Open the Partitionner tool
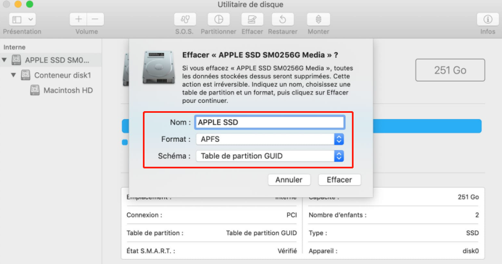Viewport: 502px width, 264px height. click(x=218, y=19)
